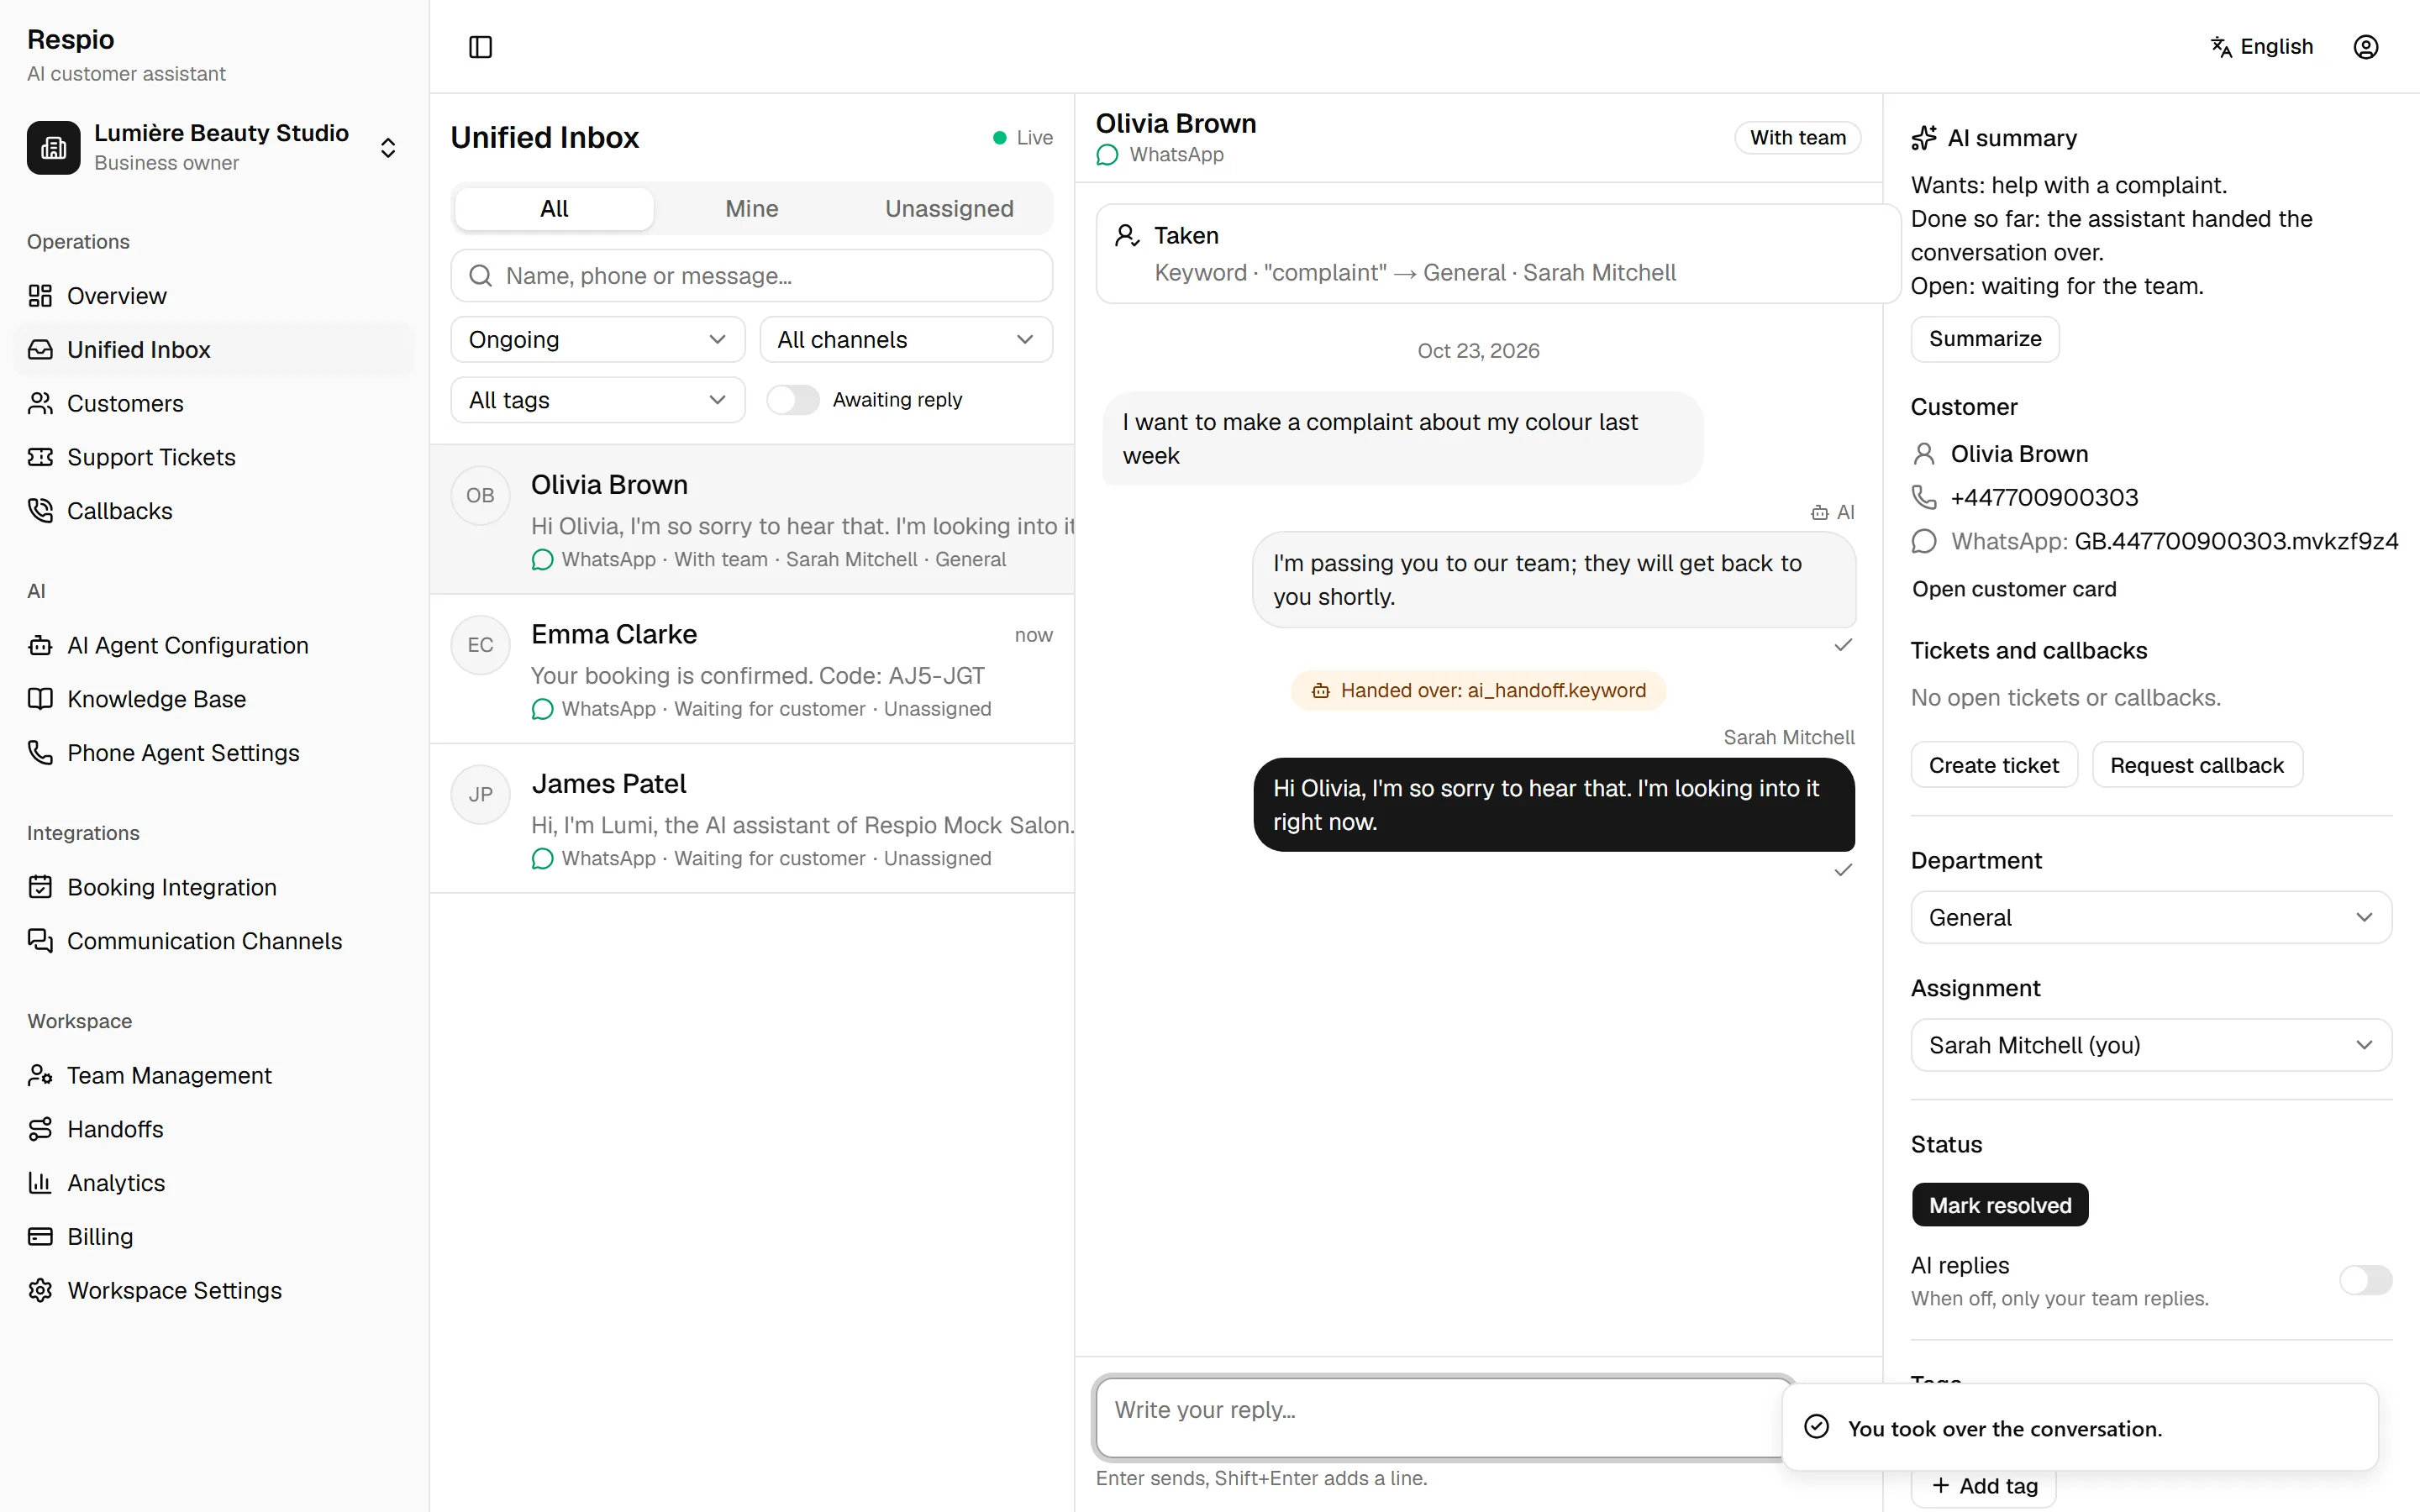Click the With team status badge
Viewport: 2420px width, 1512px height.
pyautogui.click(x=1797, y=138)
